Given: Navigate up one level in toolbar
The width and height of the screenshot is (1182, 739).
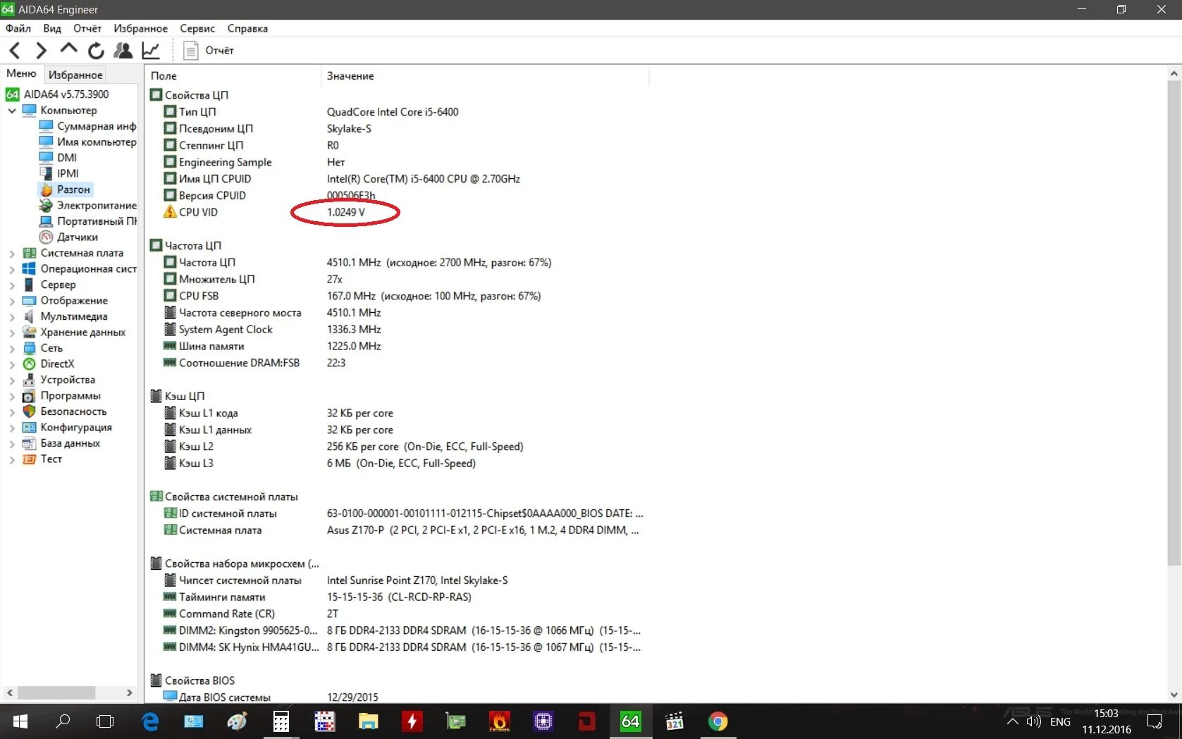Looking at the screenshot, I should click(x=68, y=49).
